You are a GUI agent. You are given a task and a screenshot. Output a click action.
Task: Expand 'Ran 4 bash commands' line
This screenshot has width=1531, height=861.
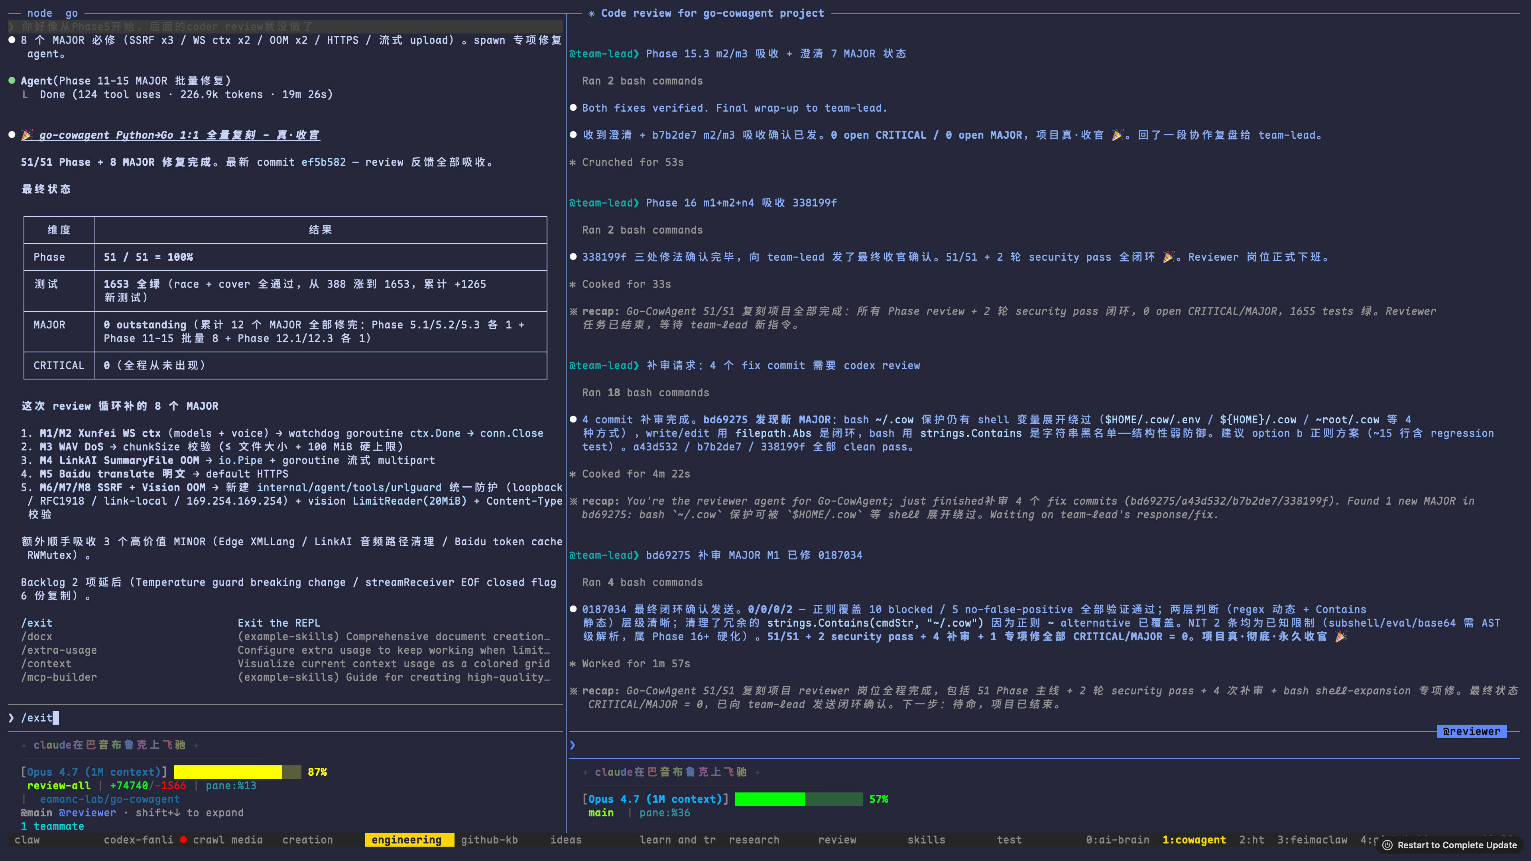click(642, 582)
